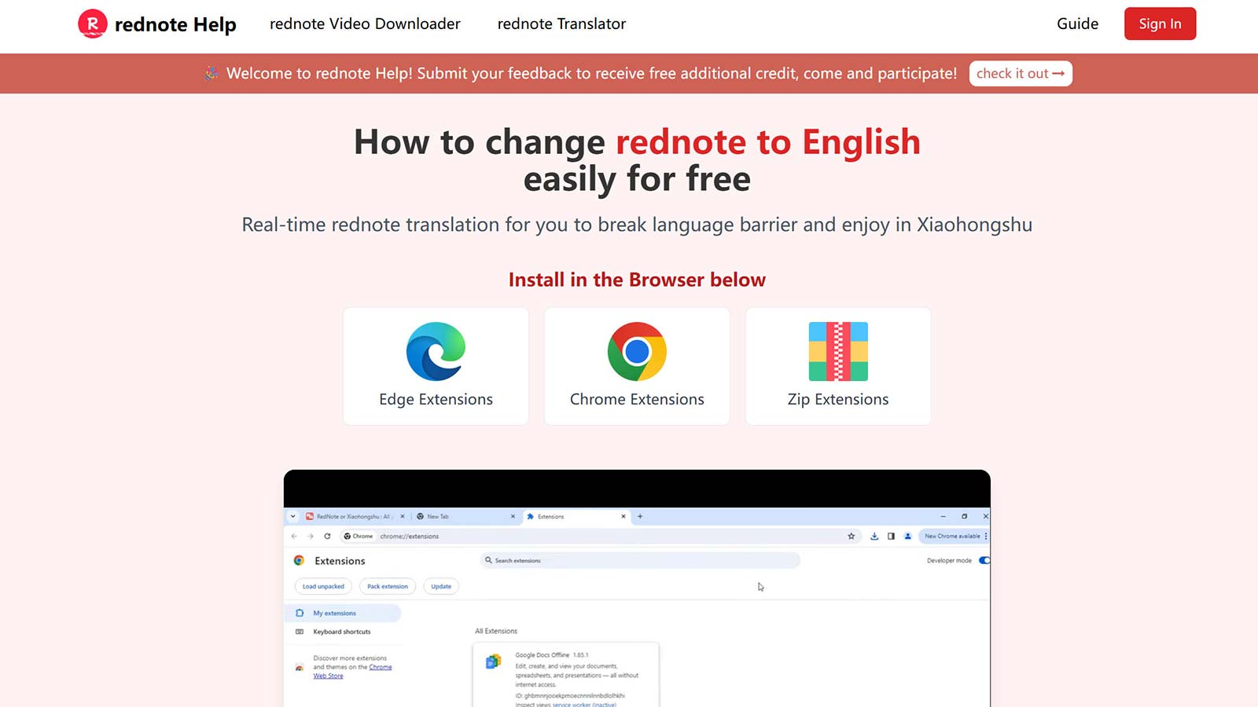This screenshot has width=1258, height=707.
Task: In the video, click the Chrome logo beside Extensions
Action: click(299, 560)
